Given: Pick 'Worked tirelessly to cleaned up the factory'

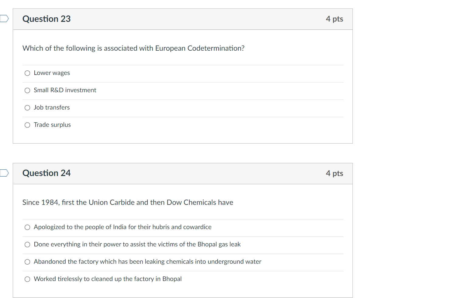Looking at the screenshot, I should [27, 279].
